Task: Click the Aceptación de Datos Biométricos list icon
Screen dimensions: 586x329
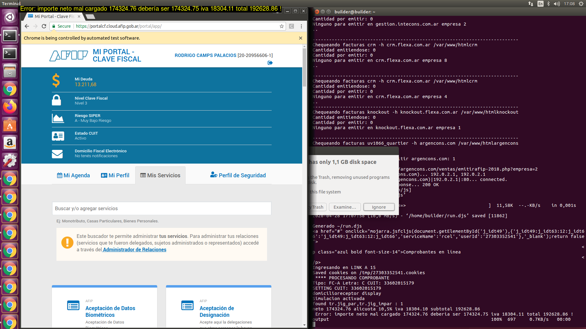Action: pyautogui.click(x=73, y=306)
